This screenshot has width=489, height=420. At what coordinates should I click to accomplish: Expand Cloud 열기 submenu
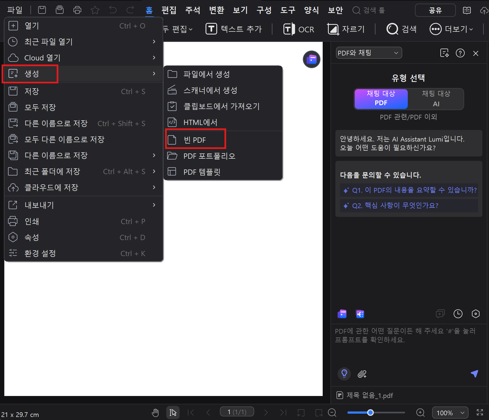tap(83, 58)
